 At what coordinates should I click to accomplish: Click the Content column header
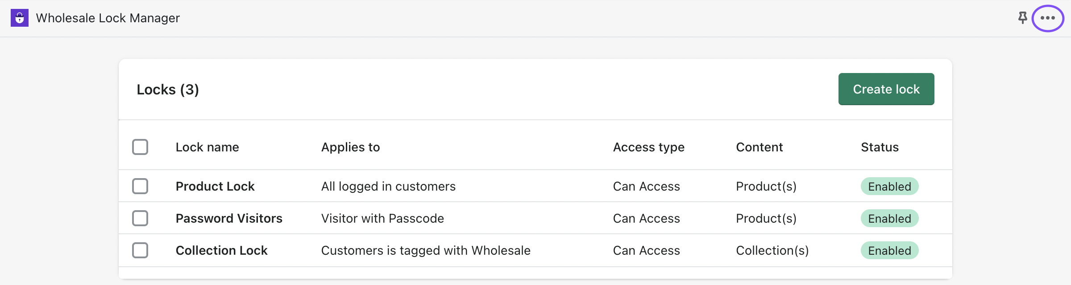[759, 147]
